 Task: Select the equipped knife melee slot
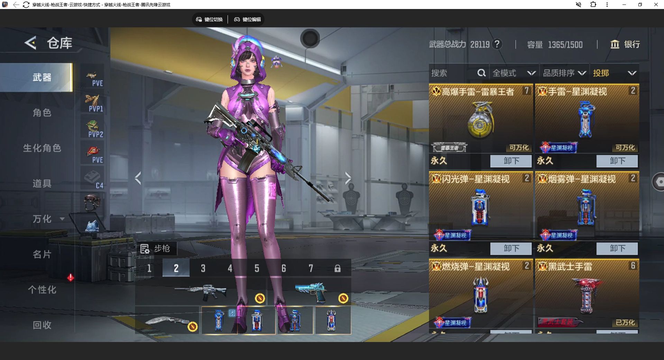[167, 321]
